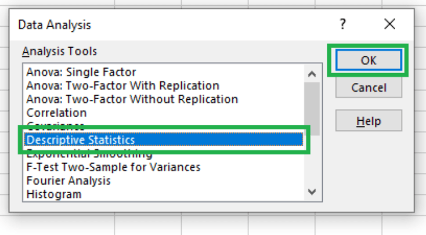Select the Covariance list entry

tap(55, 125)
